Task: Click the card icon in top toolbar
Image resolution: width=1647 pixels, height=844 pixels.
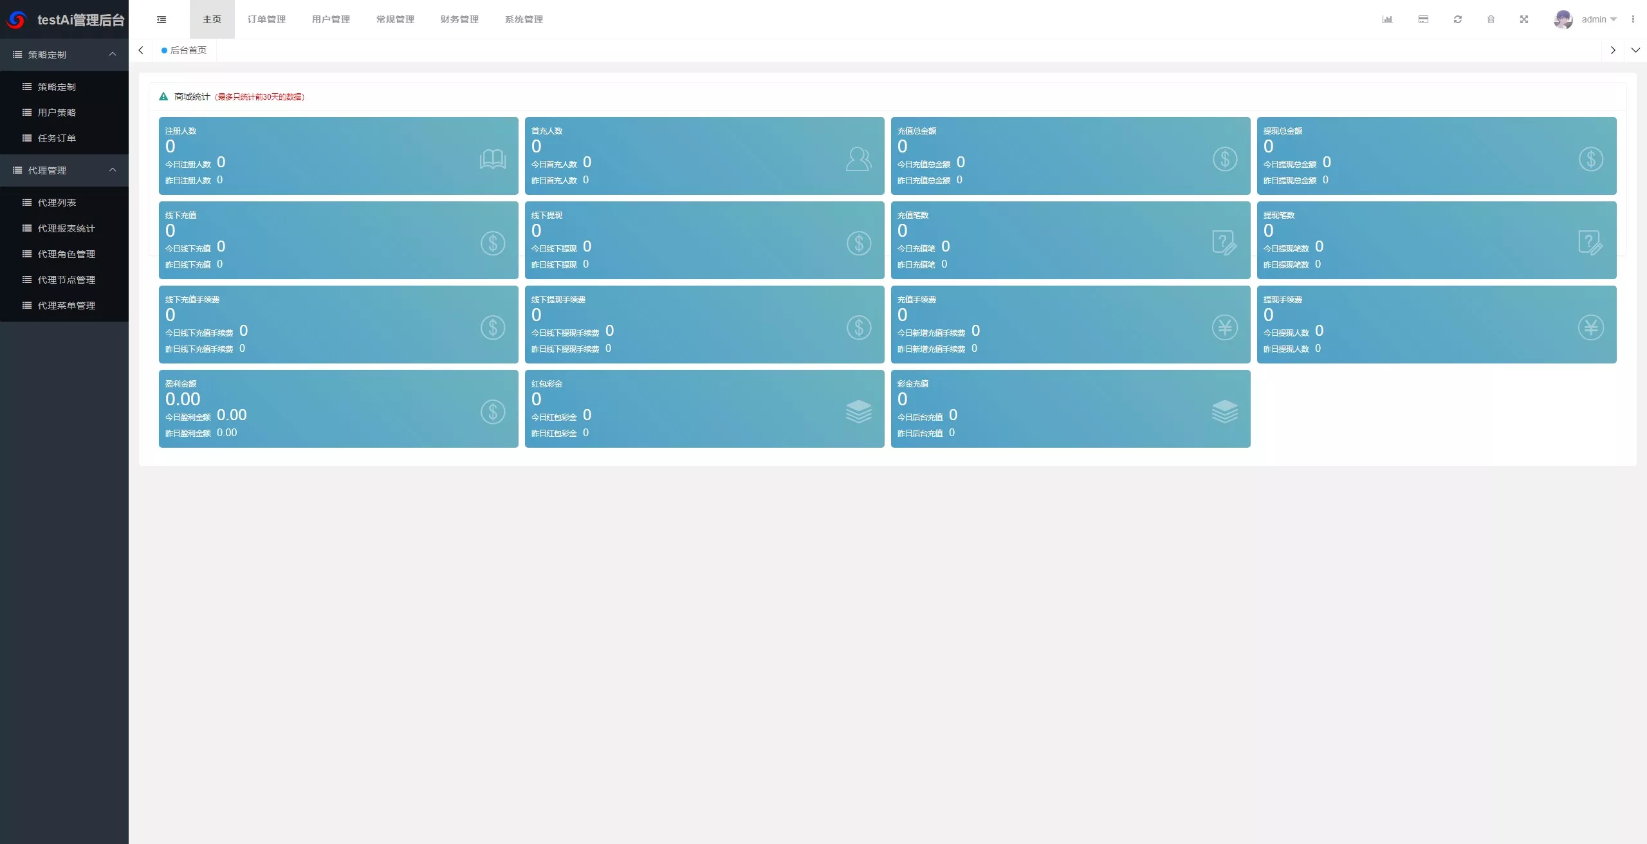Action: [x=1423, y=19]
